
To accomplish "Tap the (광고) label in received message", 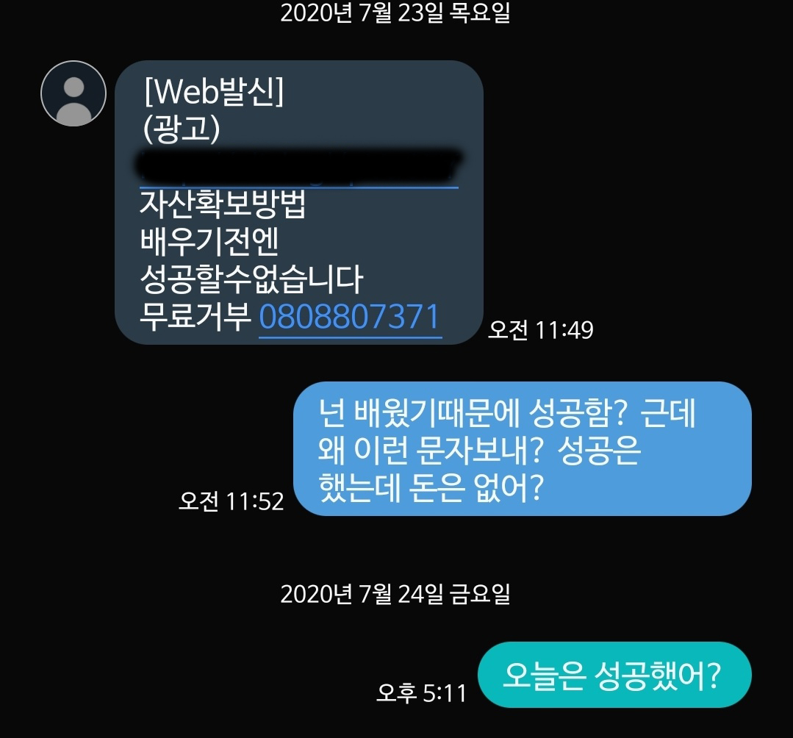I will click(x=182, y=129).
